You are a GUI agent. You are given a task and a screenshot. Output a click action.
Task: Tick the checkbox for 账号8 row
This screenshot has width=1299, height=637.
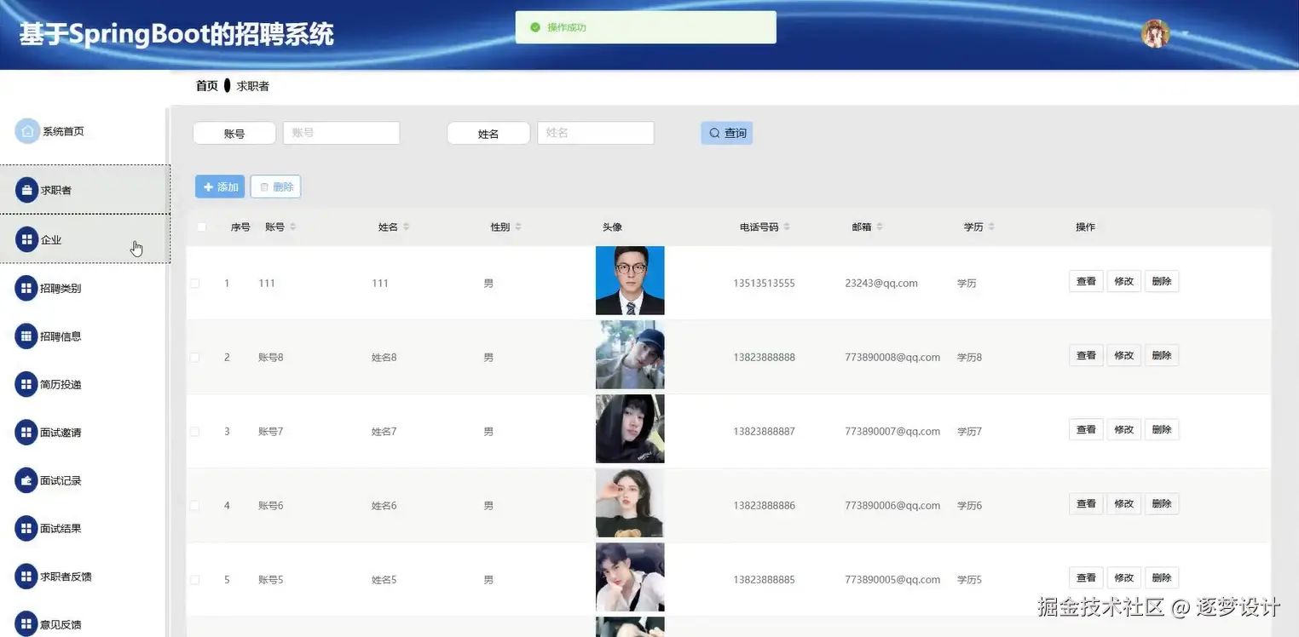[x=194, y=357]
